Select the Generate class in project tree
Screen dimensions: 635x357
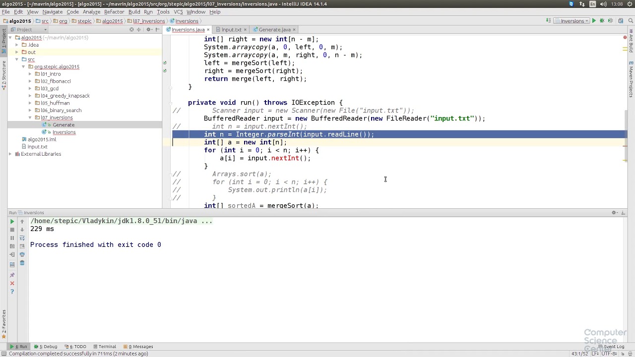coord(63,125)
